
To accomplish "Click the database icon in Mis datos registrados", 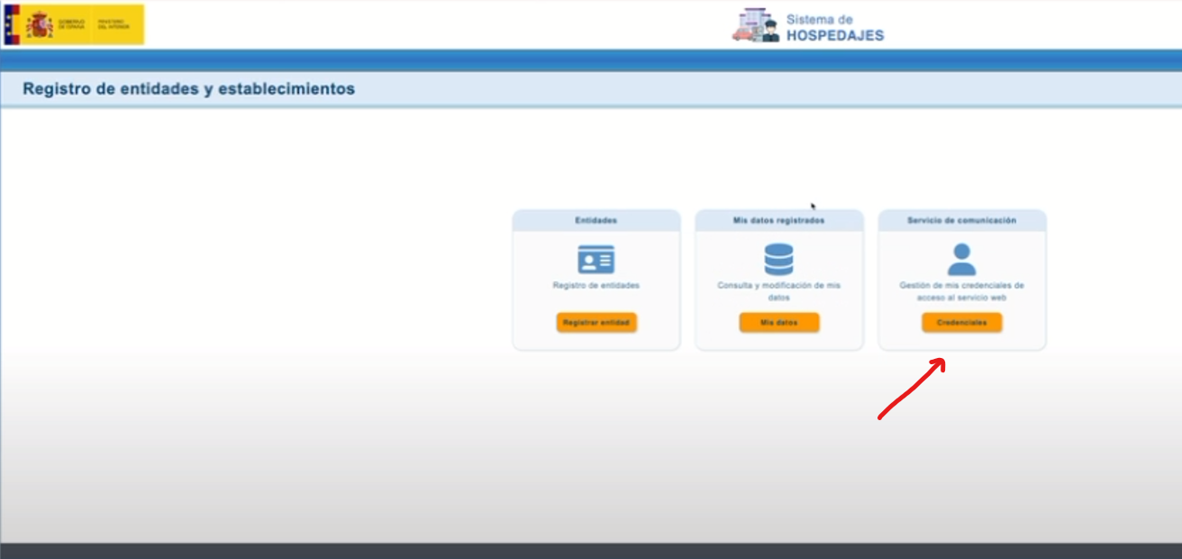I will pyautogui.click(x=778, y=260).
